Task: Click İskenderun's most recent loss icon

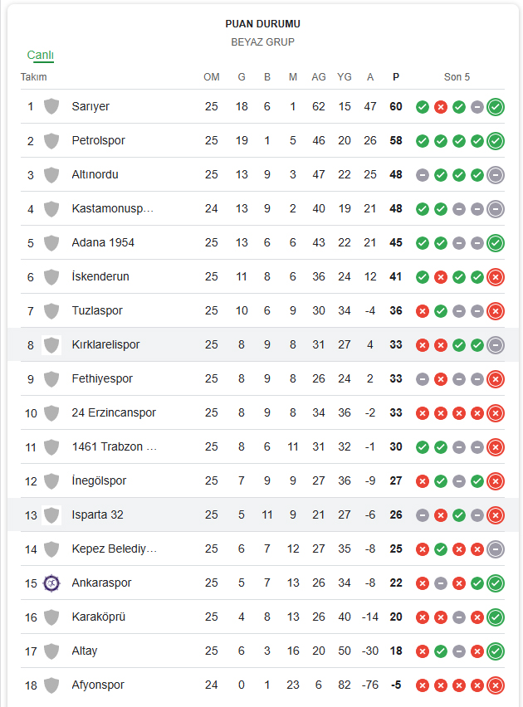Action: (x=496, y=277)
